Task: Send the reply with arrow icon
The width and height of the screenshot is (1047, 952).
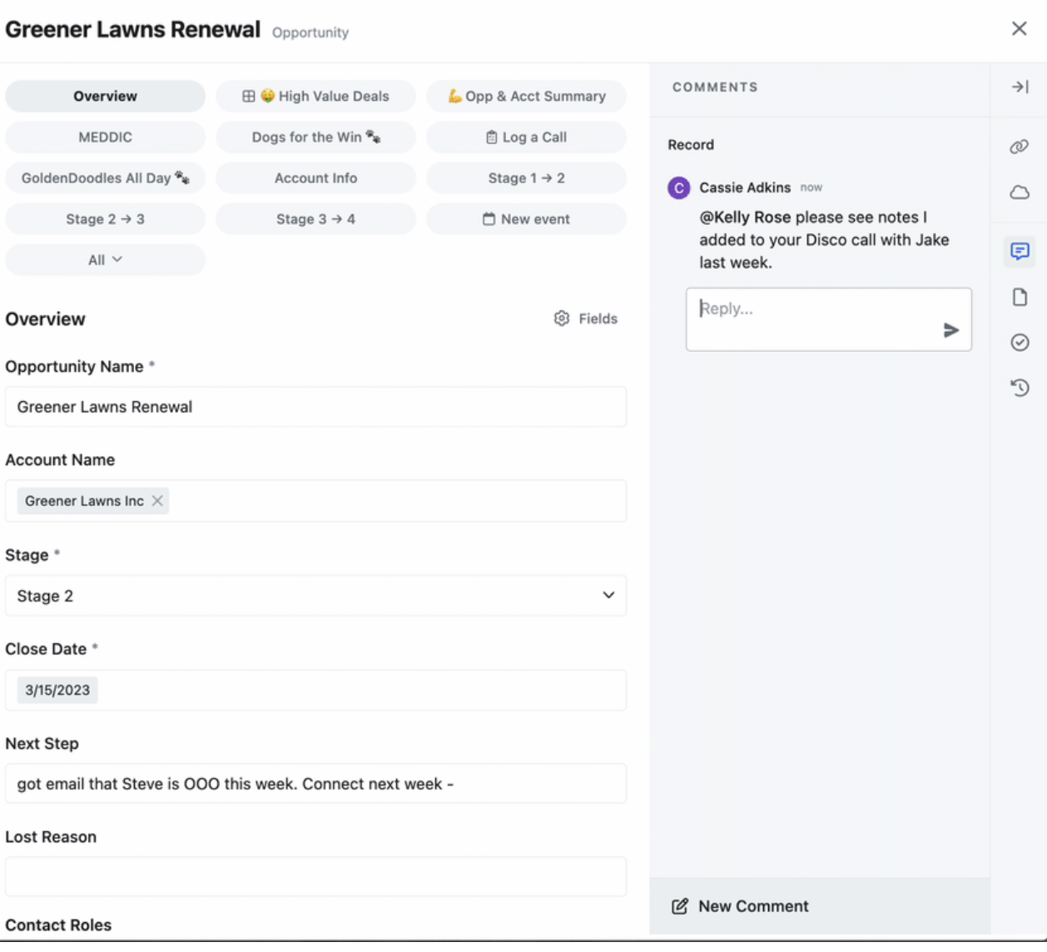Action: (x=950, y=330)
